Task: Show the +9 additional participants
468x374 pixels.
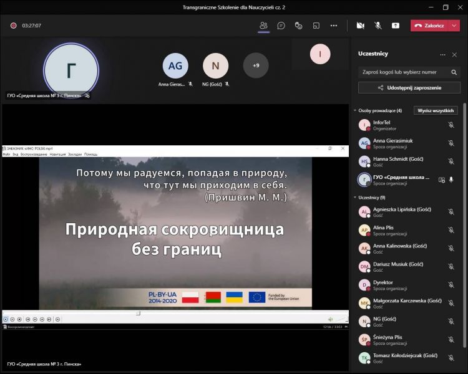Action: (256, 65)
